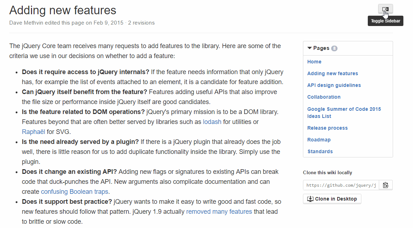Select Adding new features in sidebar

tap(333, 73)
